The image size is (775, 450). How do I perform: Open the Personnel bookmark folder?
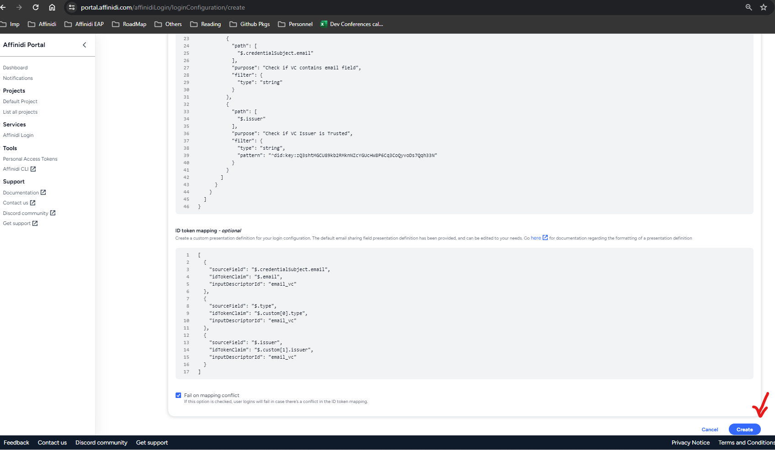pyautogui.click(x=295, y=24)
